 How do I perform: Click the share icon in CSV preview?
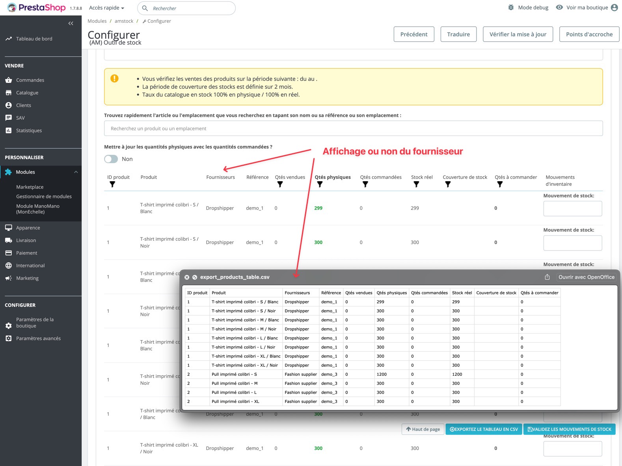coord(547,277)
